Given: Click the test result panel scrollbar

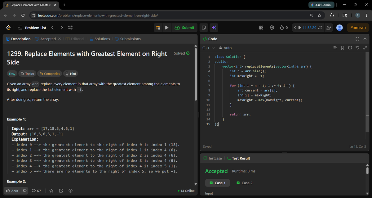Looking at the screenshot, I should tap(367, 170).
